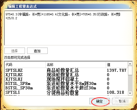137x110 pixels.
Task: Click the second expression line +25/0.2
Action: tap(11, 18)
